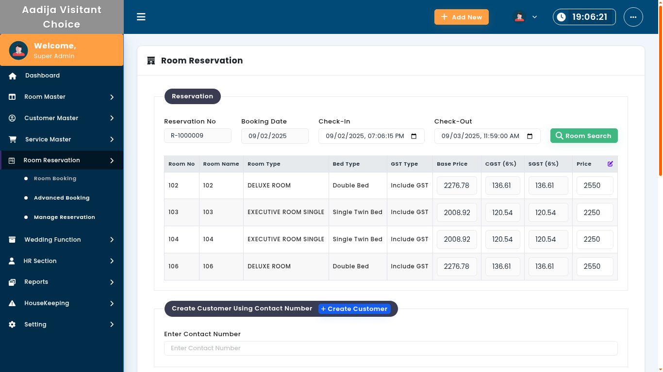Open the Check-Out calendar picker icon

[530, 136]
